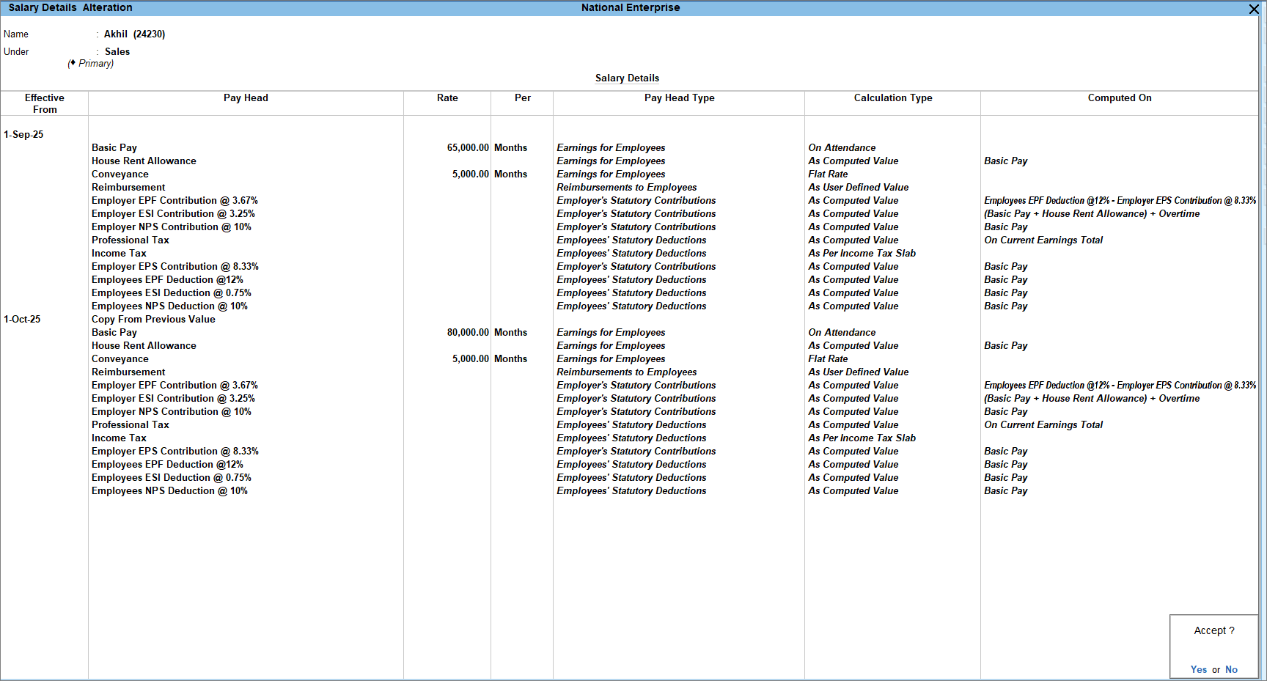Select first Employer NPS Contribution @ 10%
This screenshot has width=1267, height=681.
pyautogui.click(x=171, y=227)
